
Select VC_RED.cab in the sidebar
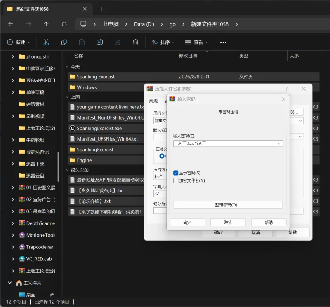tap(39, 259)
